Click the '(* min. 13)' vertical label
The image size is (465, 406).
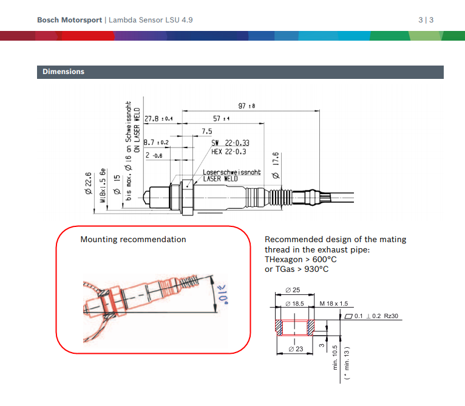coord(347,363)
